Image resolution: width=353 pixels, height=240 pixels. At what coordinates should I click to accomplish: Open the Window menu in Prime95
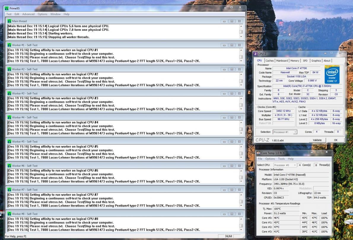pyautogui.click(x=55, y=14)
